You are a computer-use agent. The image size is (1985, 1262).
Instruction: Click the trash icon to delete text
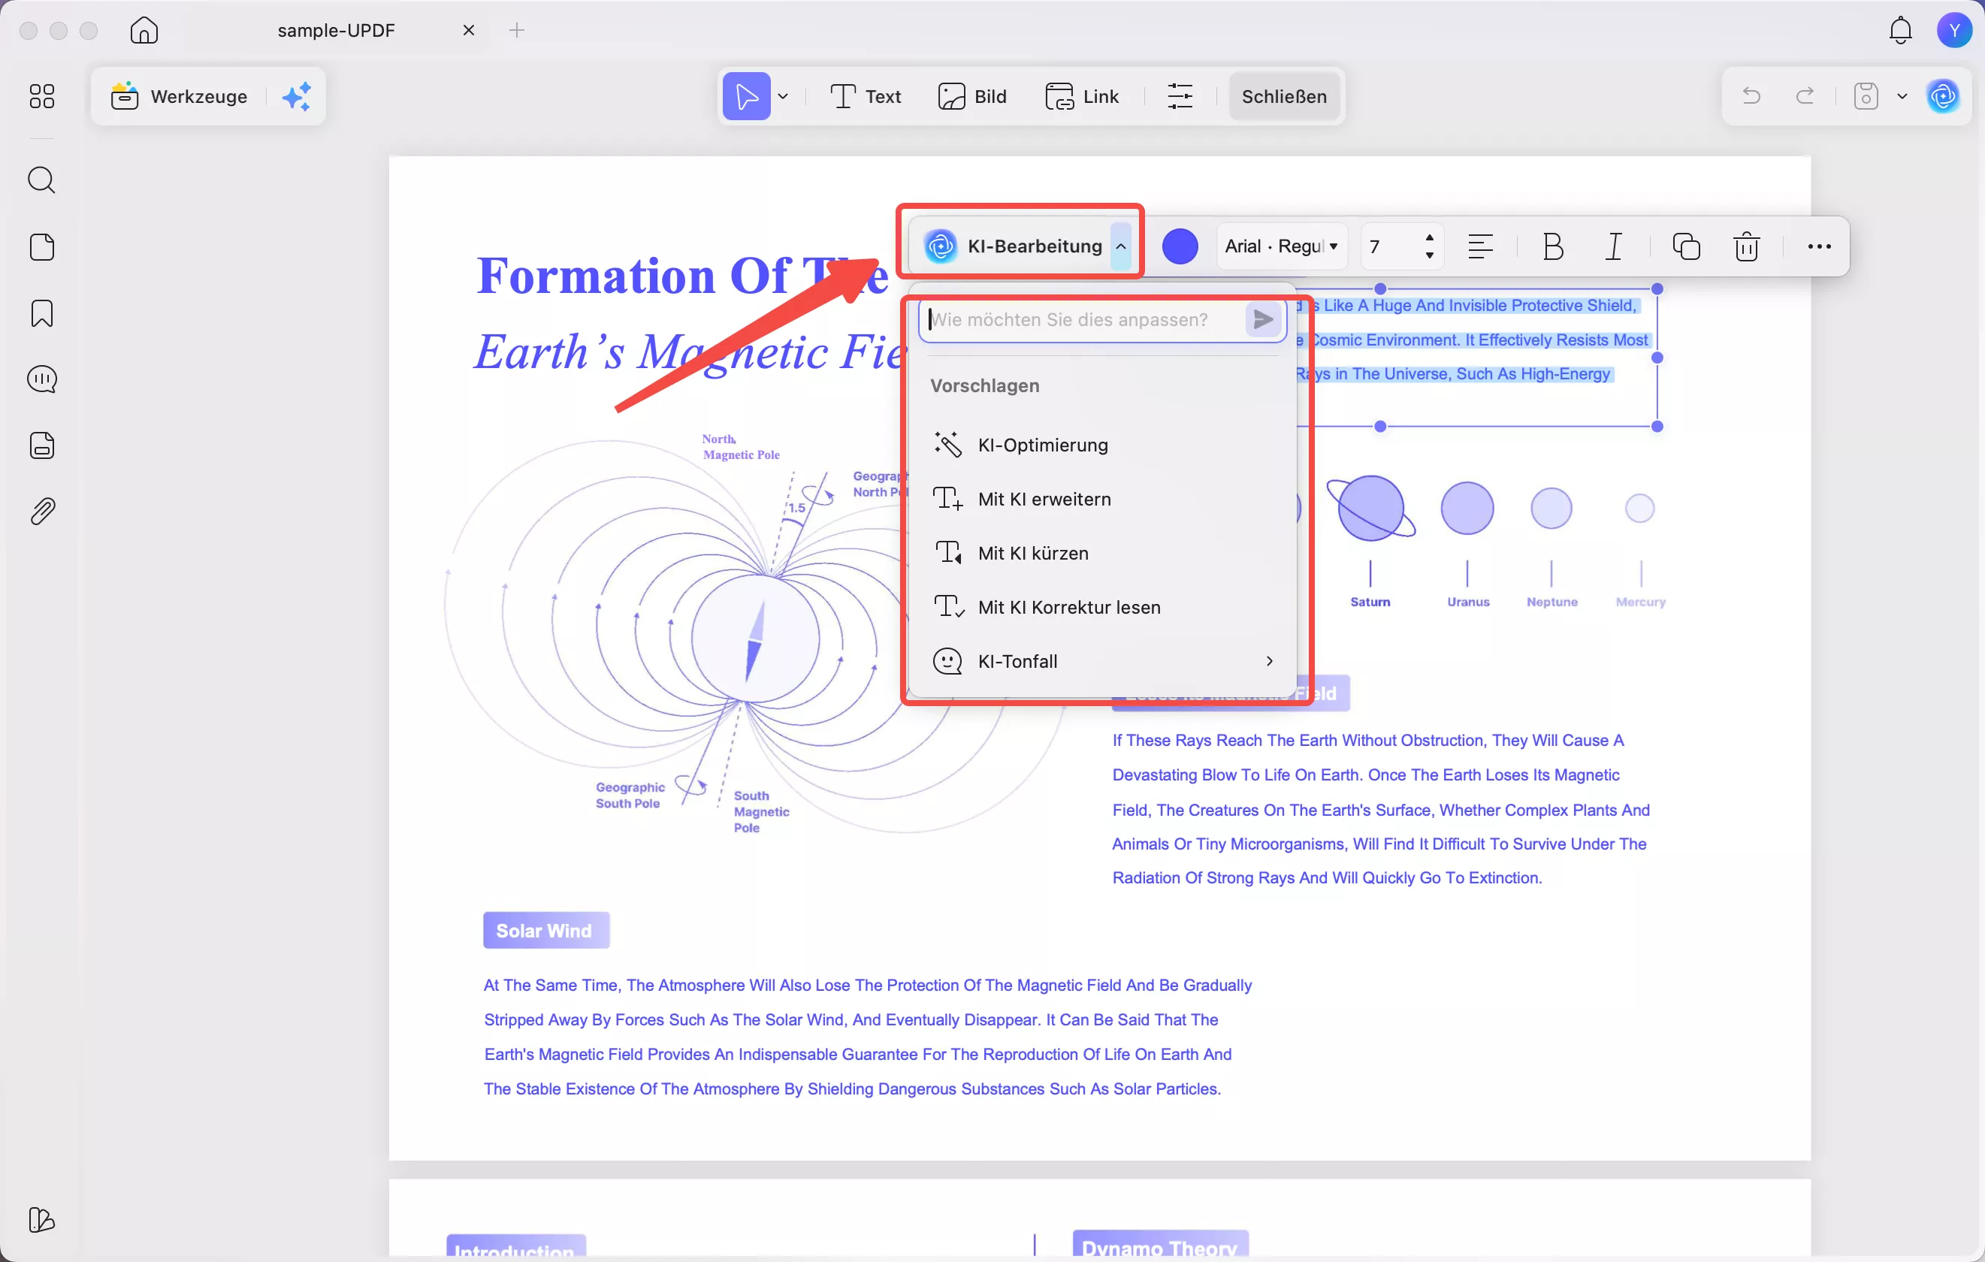pos(1746,246)
